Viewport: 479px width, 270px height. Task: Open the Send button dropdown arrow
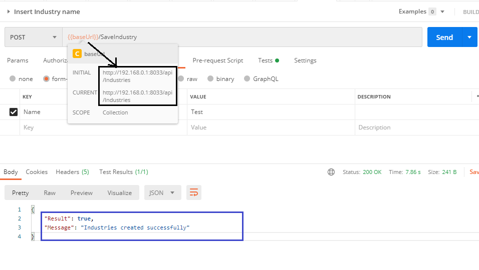click(x=469, y=37)
